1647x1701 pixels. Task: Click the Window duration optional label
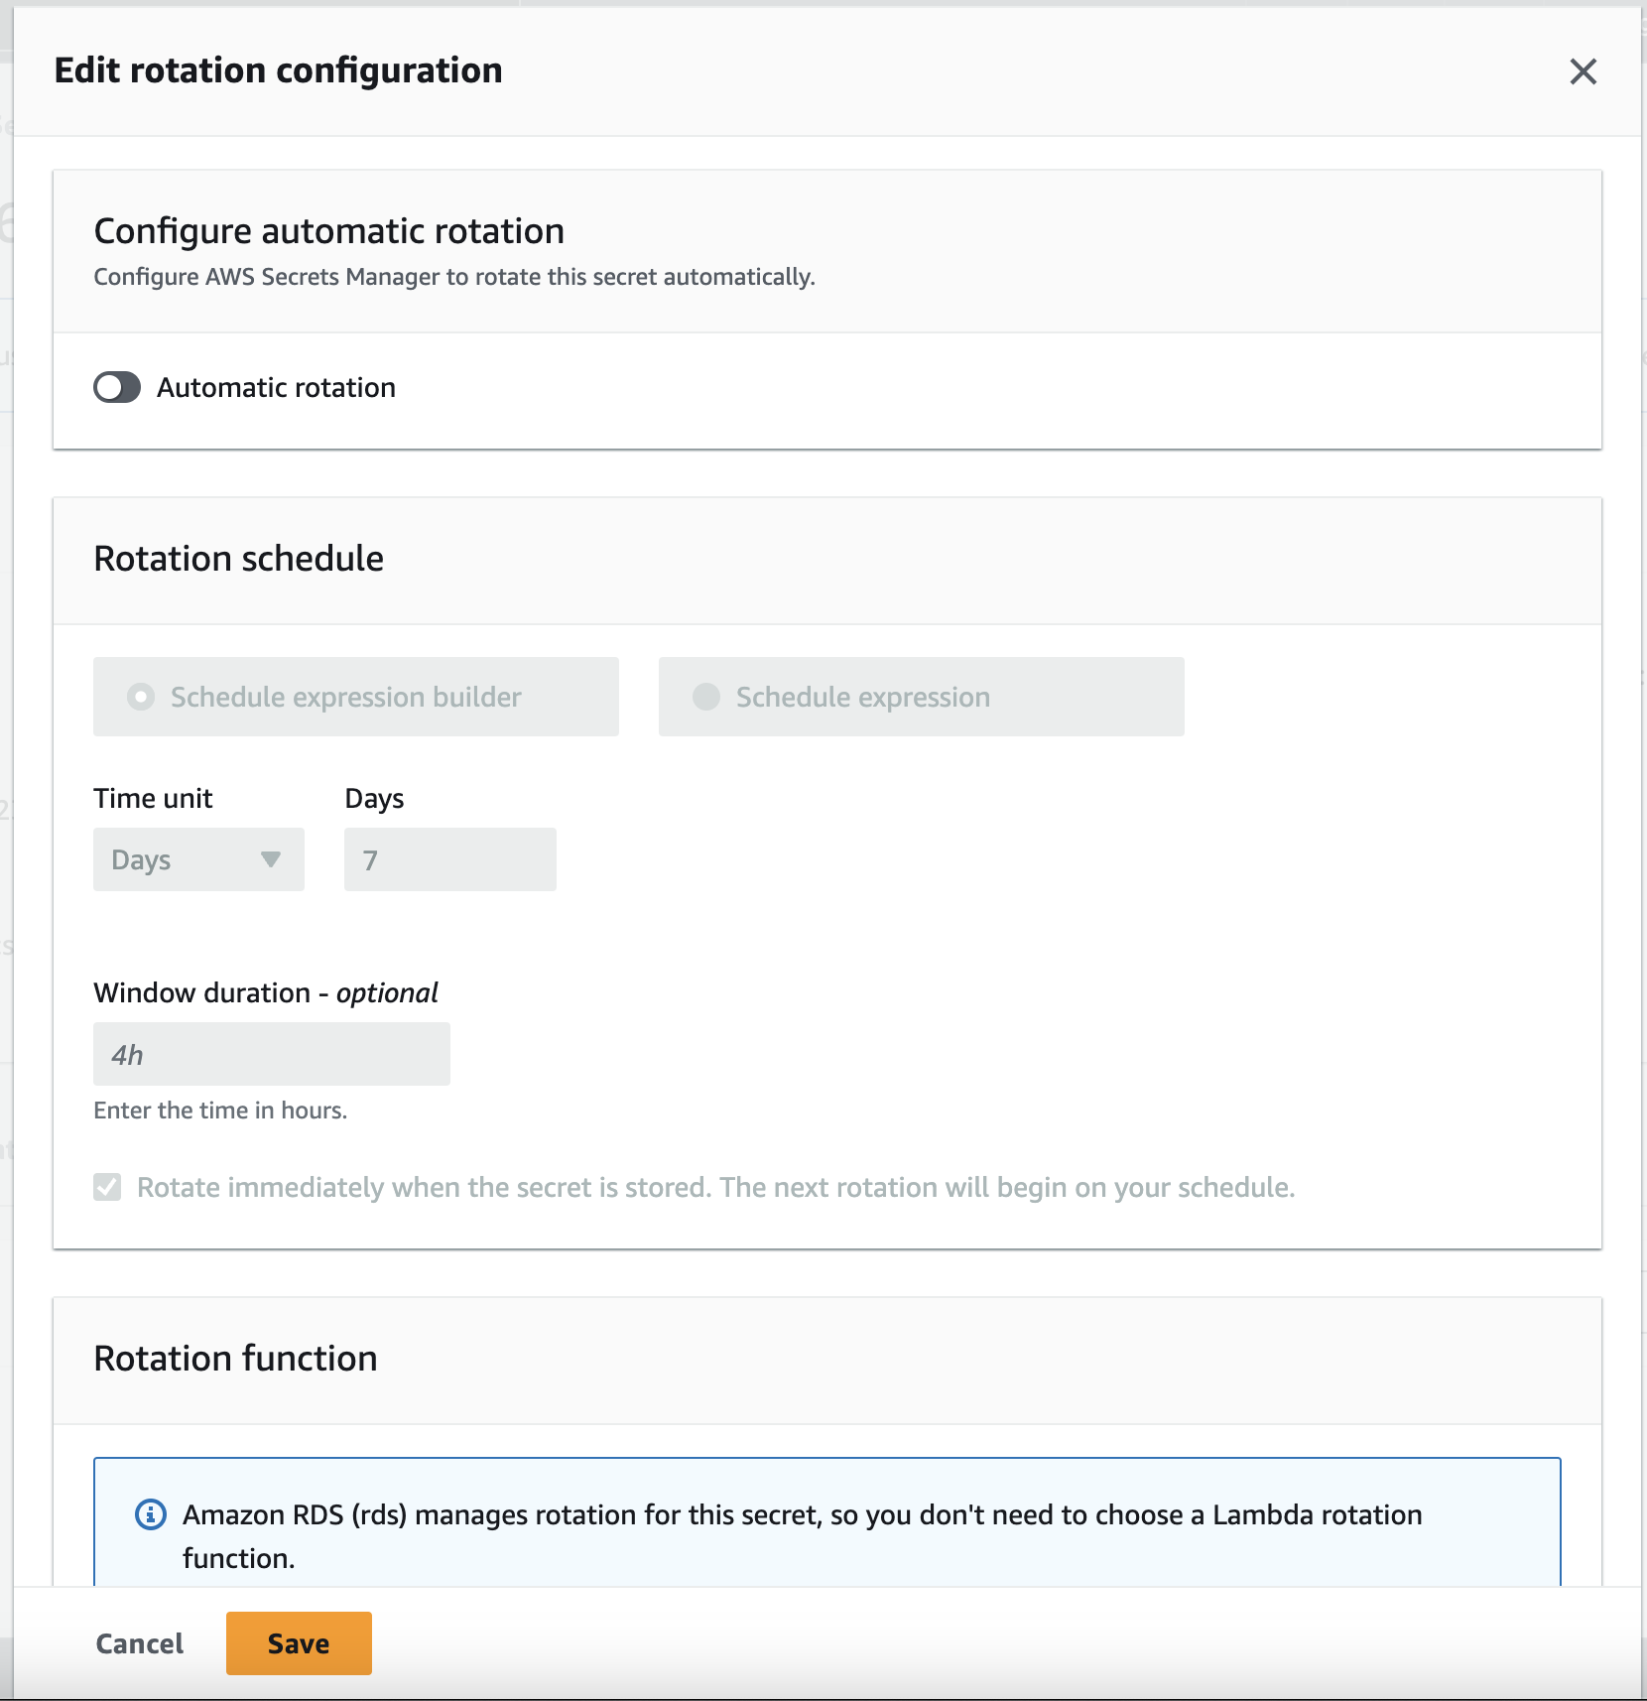click(265, 993)
